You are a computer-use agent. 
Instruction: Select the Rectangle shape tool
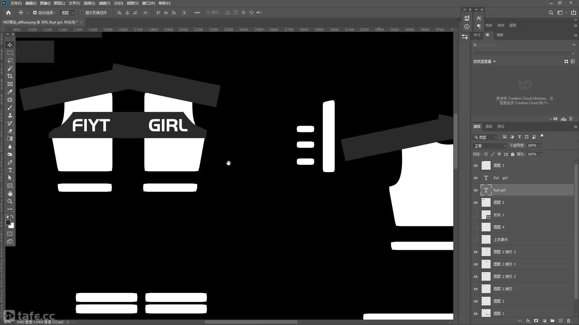click(10, 186)
